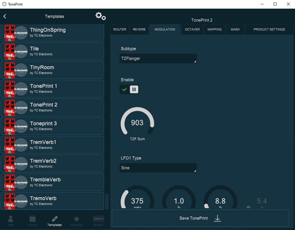Click the TremVerb2 tc electronic logo
Screen dimensions: 295x230
click(21, 164)
